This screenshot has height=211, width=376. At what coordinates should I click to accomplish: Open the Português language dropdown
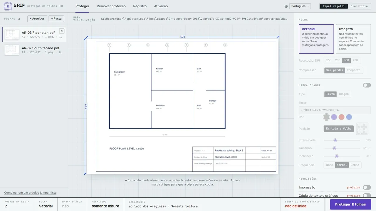(300, 6)
